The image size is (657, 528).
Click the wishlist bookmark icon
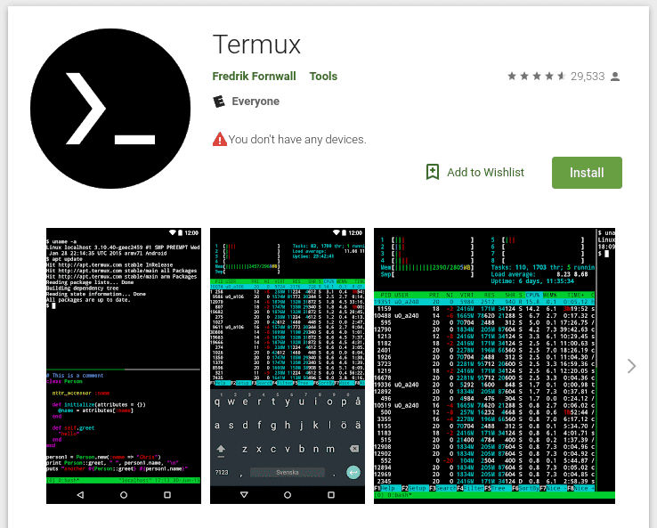[x=433, y=172]
